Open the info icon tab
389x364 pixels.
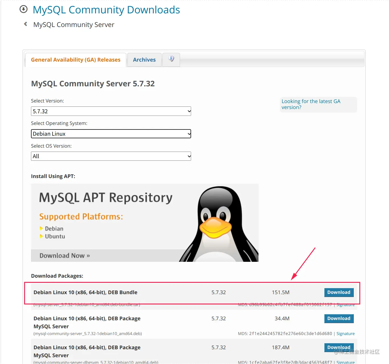pos(171,60)
